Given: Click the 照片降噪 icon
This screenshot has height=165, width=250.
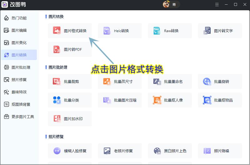Looking at the screenshot, I should coord(207,151).
